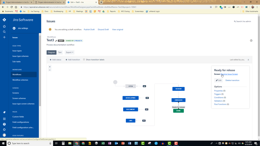Open starred and recent star icon
This screenshot has height=146, width=260.
click(x=4, y=26)
